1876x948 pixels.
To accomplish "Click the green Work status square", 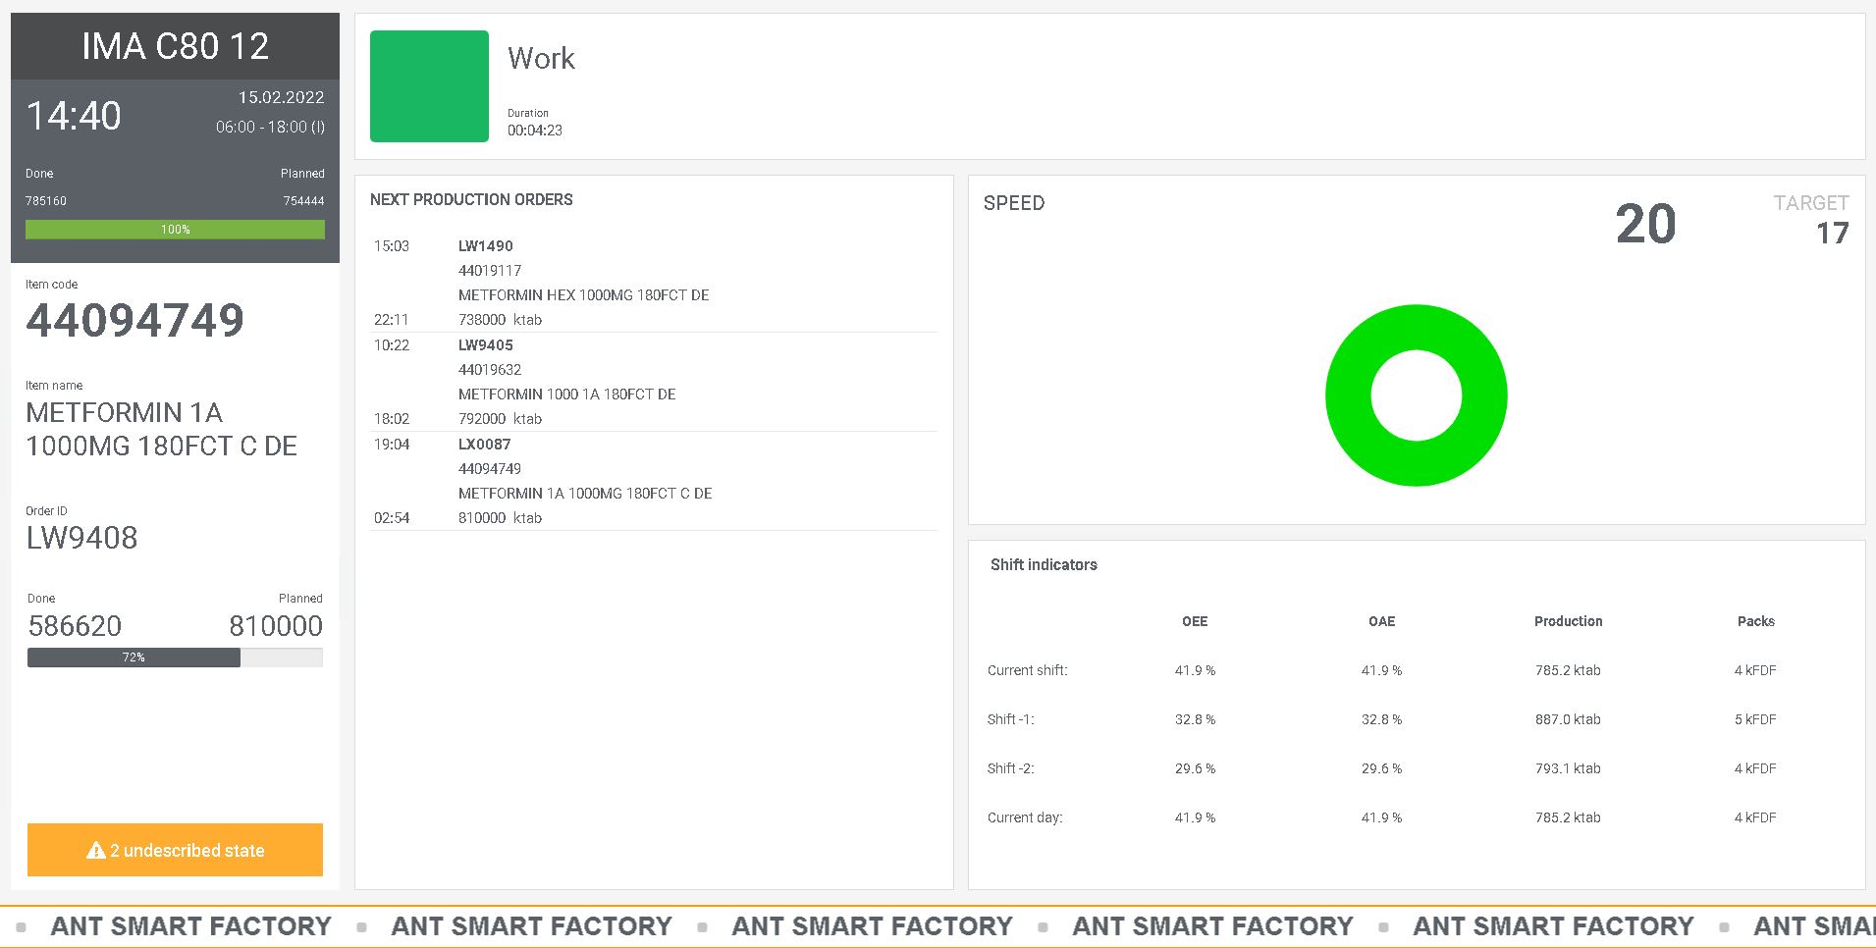I will (x=429, y=86).
